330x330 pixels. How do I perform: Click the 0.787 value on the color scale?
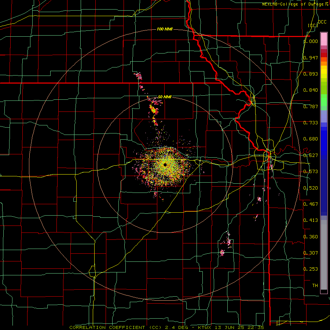pyautogui.click(x=311, y=106)
